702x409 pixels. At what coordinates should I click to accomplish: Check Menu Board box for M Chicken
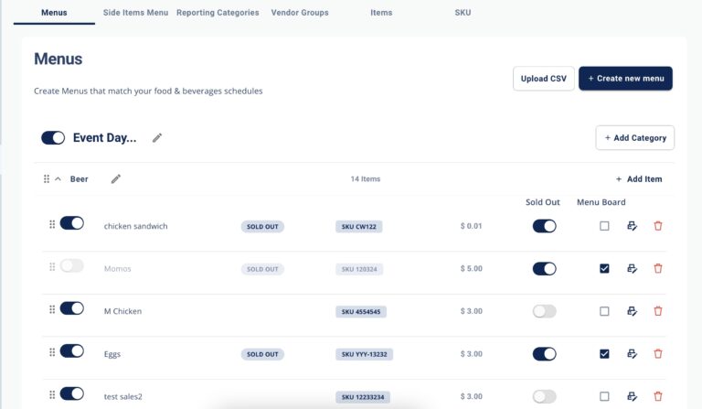coord(604,311)
